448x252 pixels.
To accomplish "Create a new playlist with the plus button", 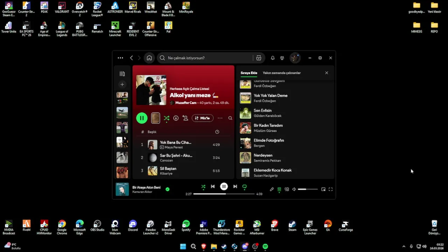I will coord(122,84).
